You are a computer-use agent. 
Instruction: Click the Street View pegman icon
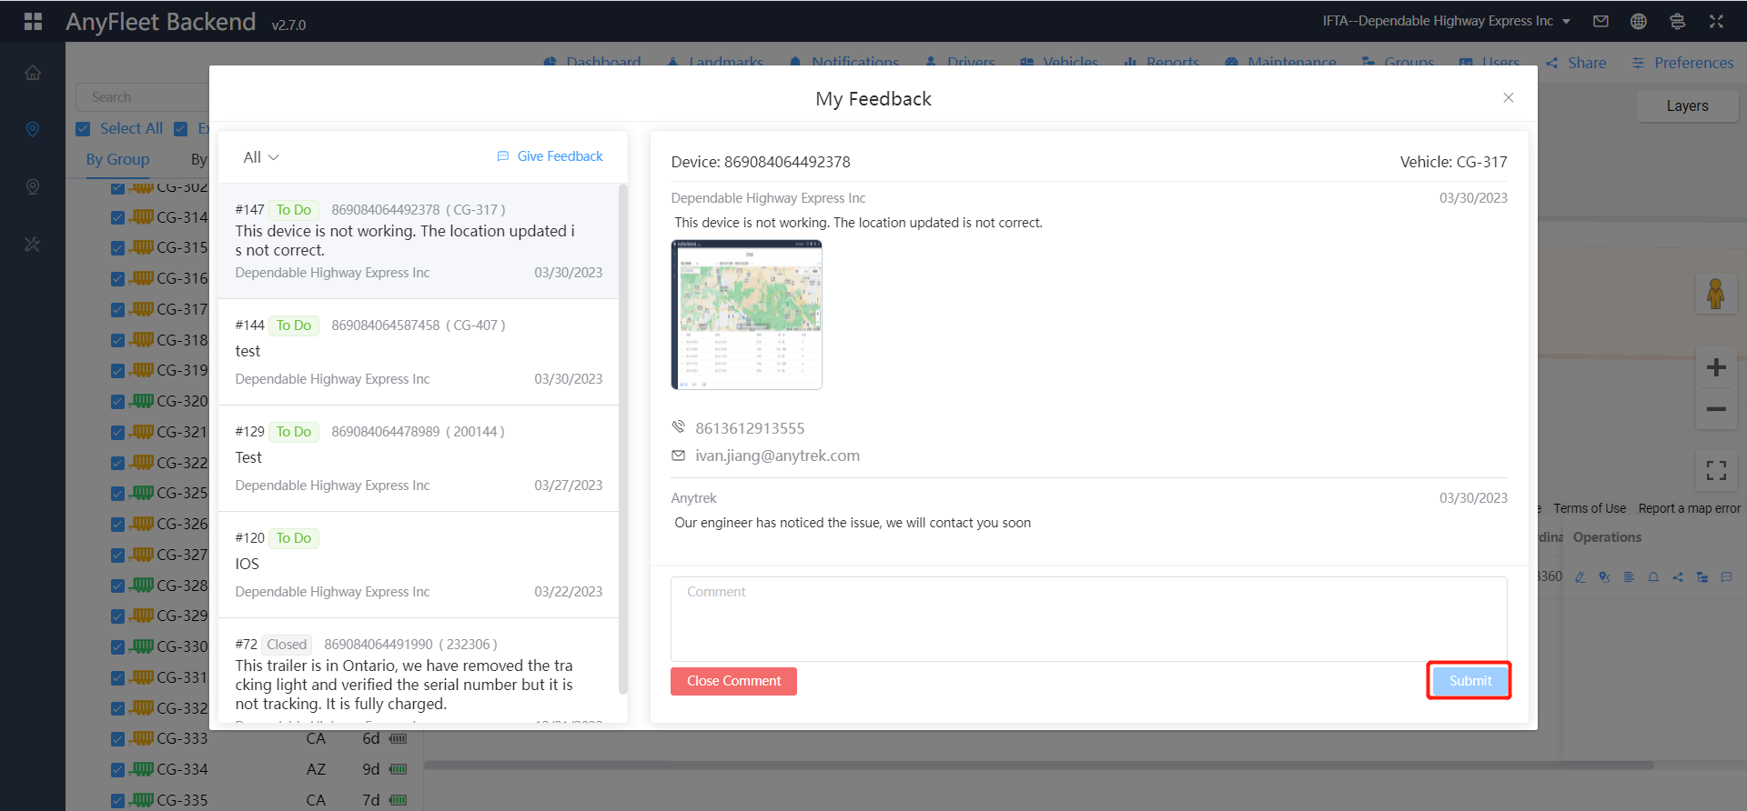click(x=1715, y=294)
